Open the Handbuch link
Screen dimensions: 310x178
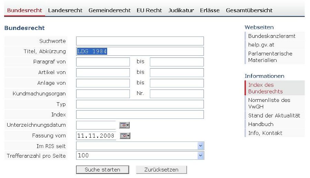click(261, 124)
